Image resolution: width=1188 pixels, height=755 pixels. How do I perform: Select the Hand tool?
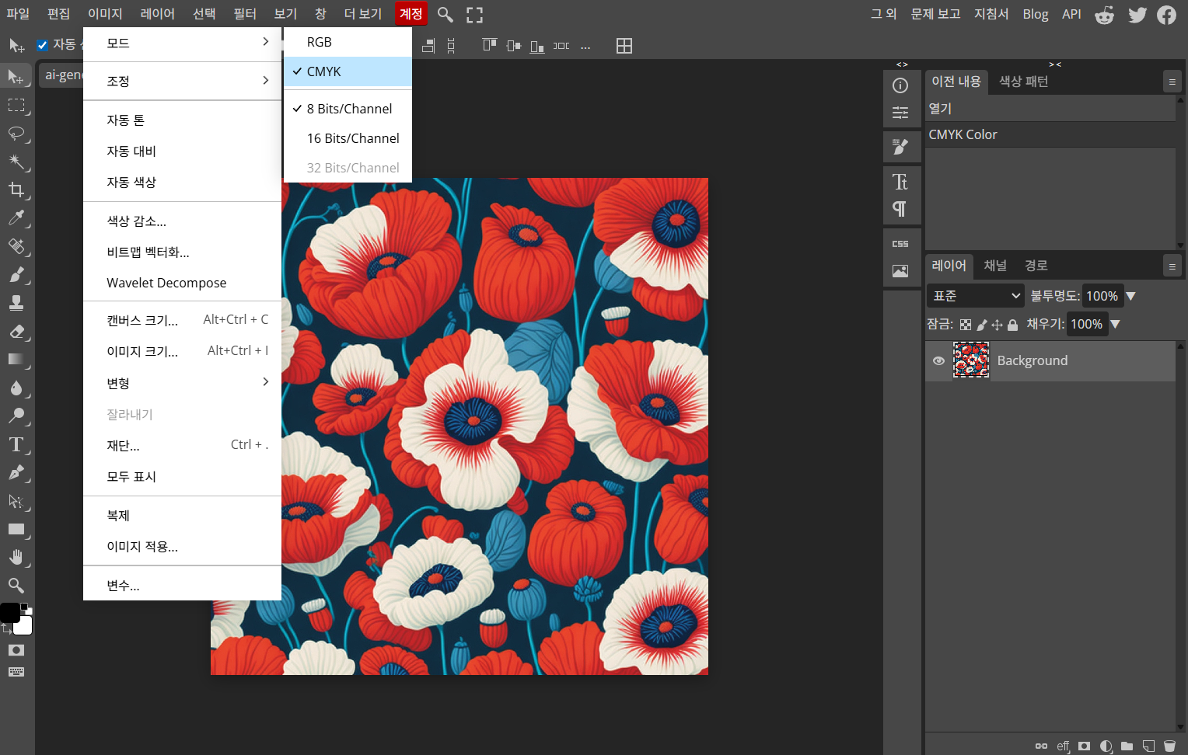(x=16, y=558)
